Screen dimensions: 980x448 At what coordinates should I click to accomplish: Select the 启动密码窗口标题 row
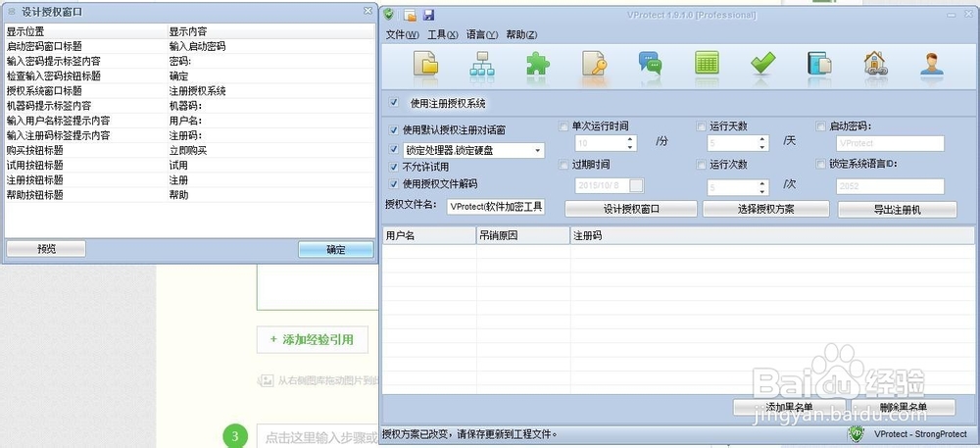pyautogui.click(x=190, y=46)
